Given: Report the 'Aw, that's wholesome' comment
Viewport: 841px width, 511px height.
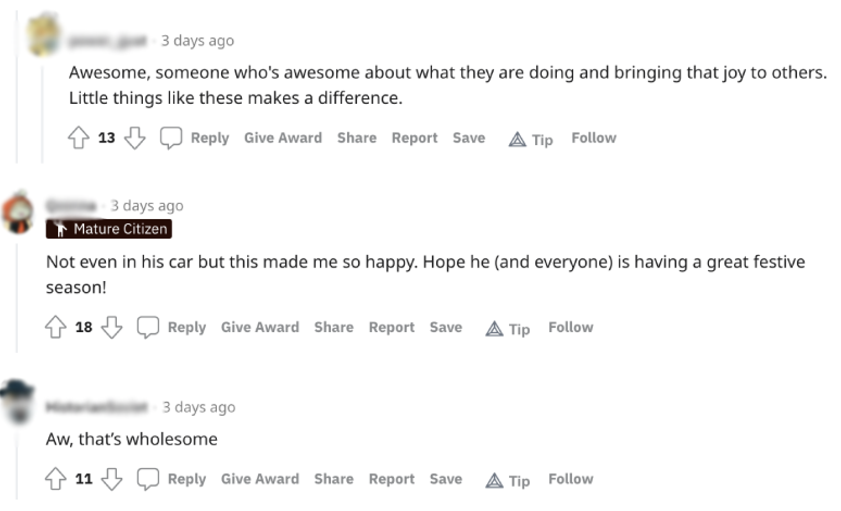Looking at the screenshot, I should (392, 479).
